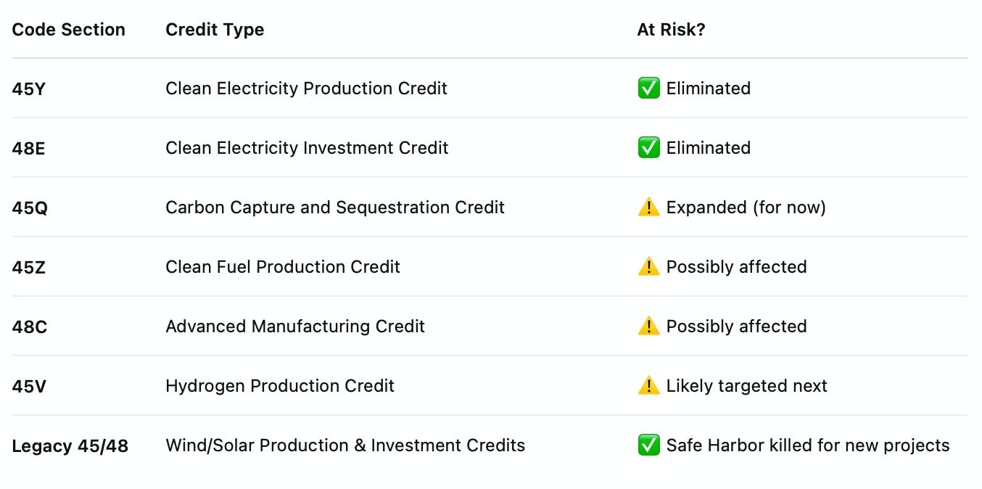Click the Advanced Manufacturing Credit entry
Viewport: 982px width, 489px height.
click(x=295, y=326)
